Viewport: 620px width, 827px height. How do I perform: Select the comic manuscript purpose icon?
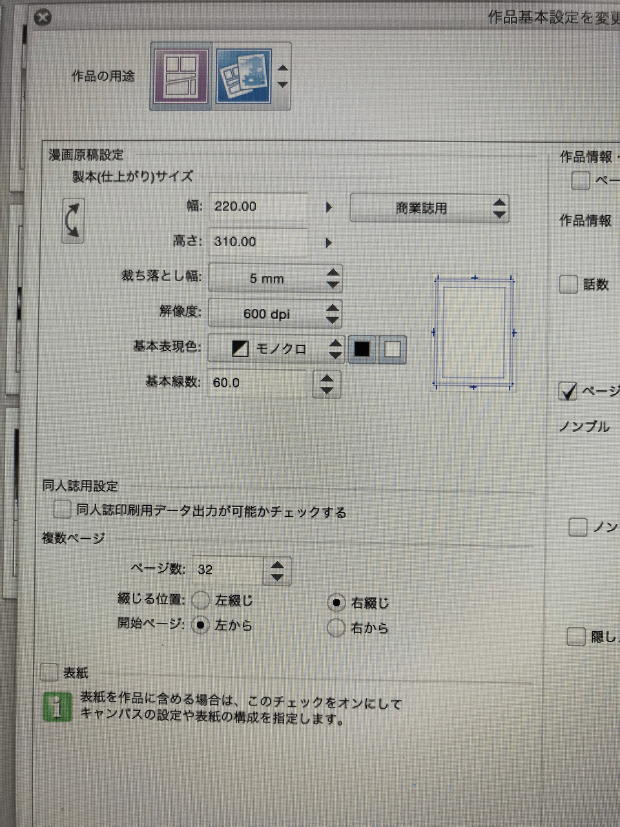(x=181, y=76)
